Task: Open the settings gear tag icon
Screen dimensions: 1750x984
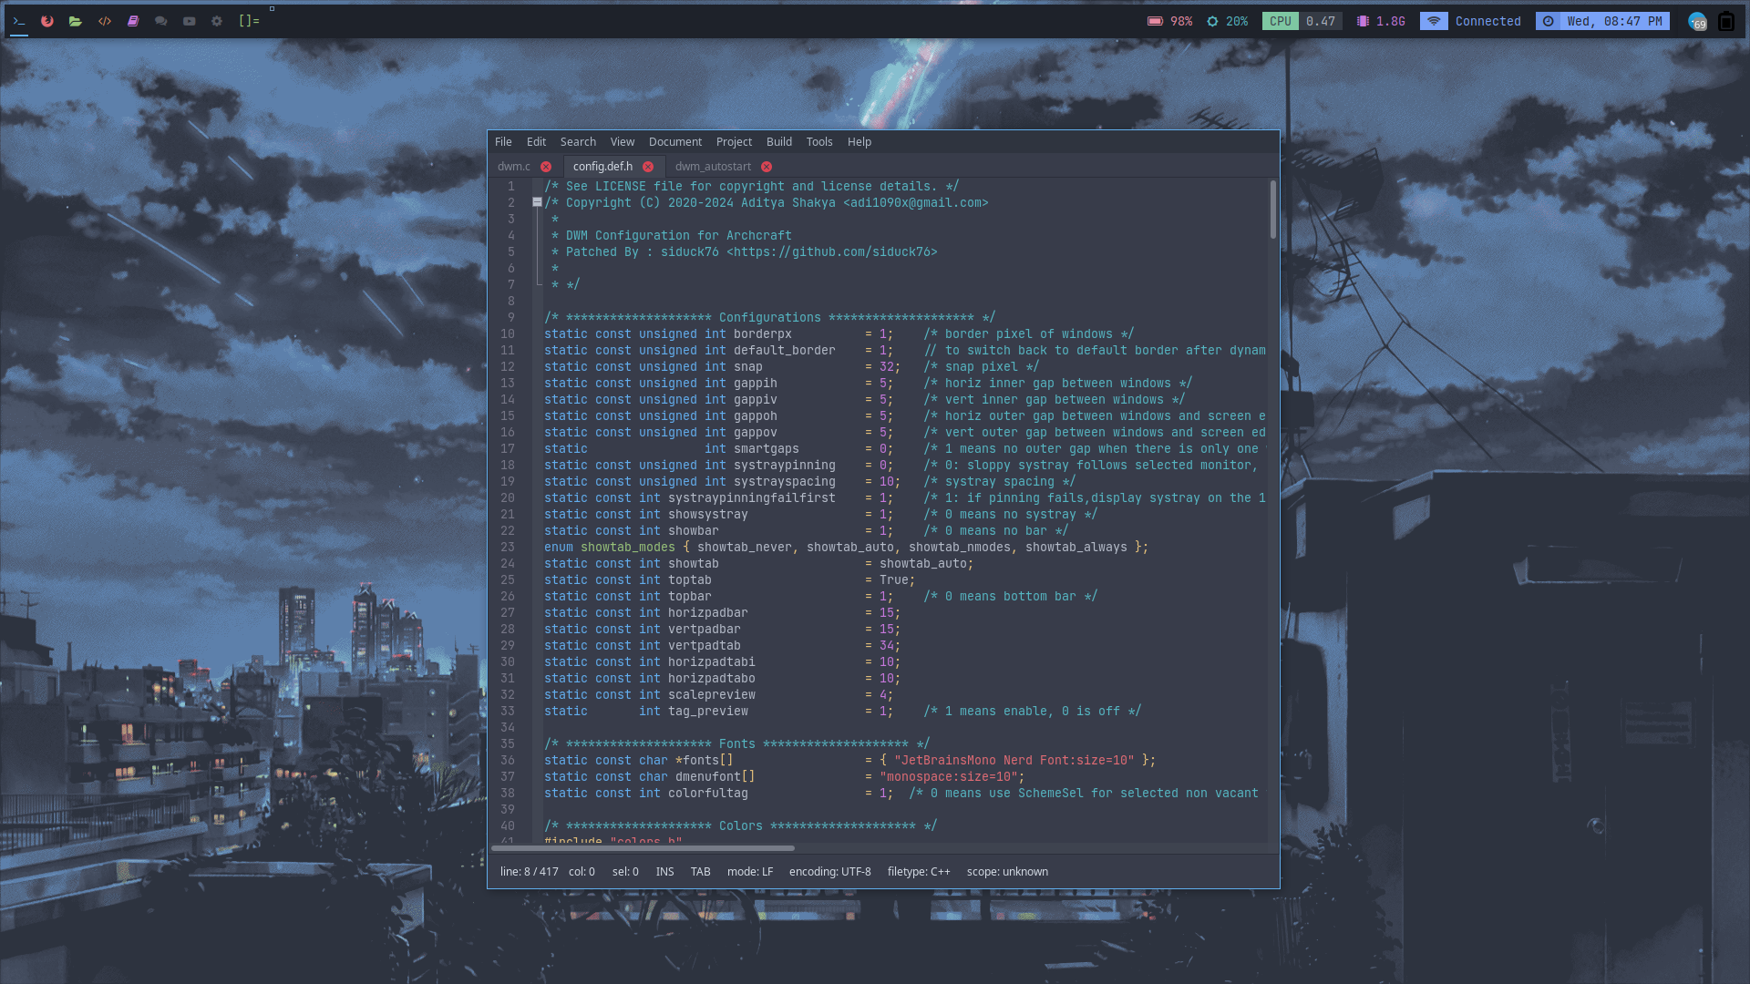Action: pos(217,21)
